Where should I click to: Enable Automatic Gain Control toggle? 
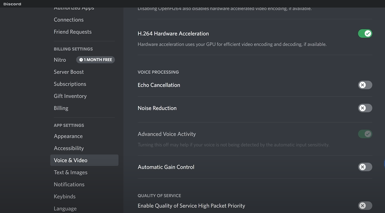coord(365,167)
